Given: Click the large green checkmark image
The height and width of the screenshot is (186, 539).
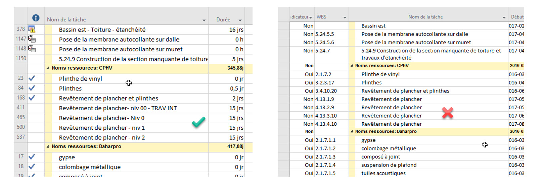Looking at the screenshot, I should click(198, 122).
